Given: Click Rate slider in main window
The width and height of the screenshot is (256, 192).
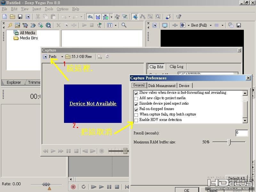Looking at the screenshot, I should point(46,185).
